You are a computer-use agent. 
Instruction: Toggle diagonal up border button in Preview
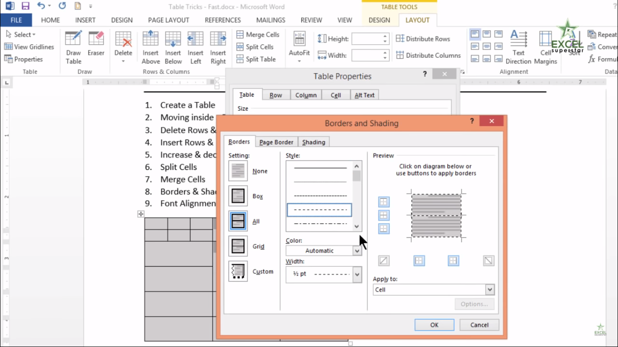(x=384, y=260)
